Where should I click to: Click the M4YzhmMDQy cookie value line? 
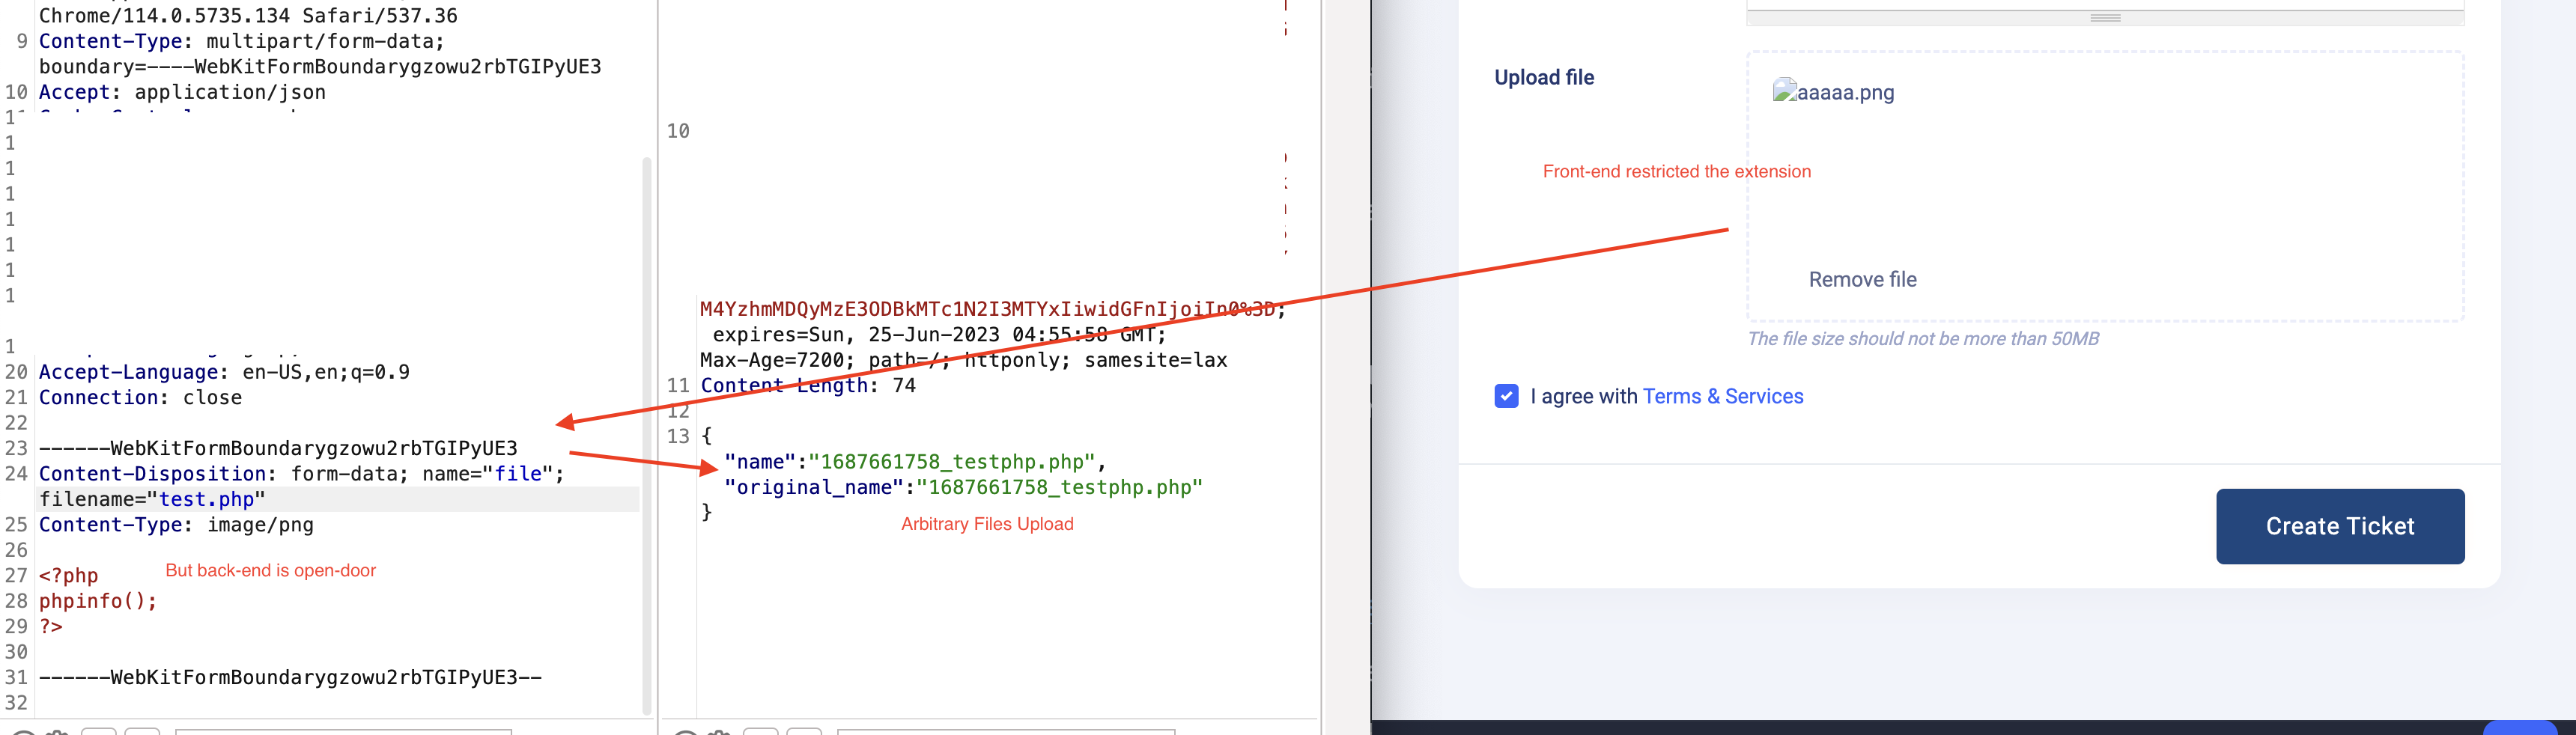click(x=993, y=309)
